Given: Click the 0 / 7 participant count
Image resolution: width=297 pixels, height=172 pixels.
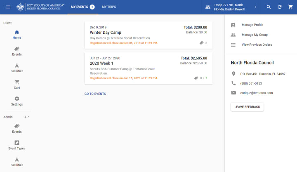Looking at the screenshot, I should click(203, 78).
